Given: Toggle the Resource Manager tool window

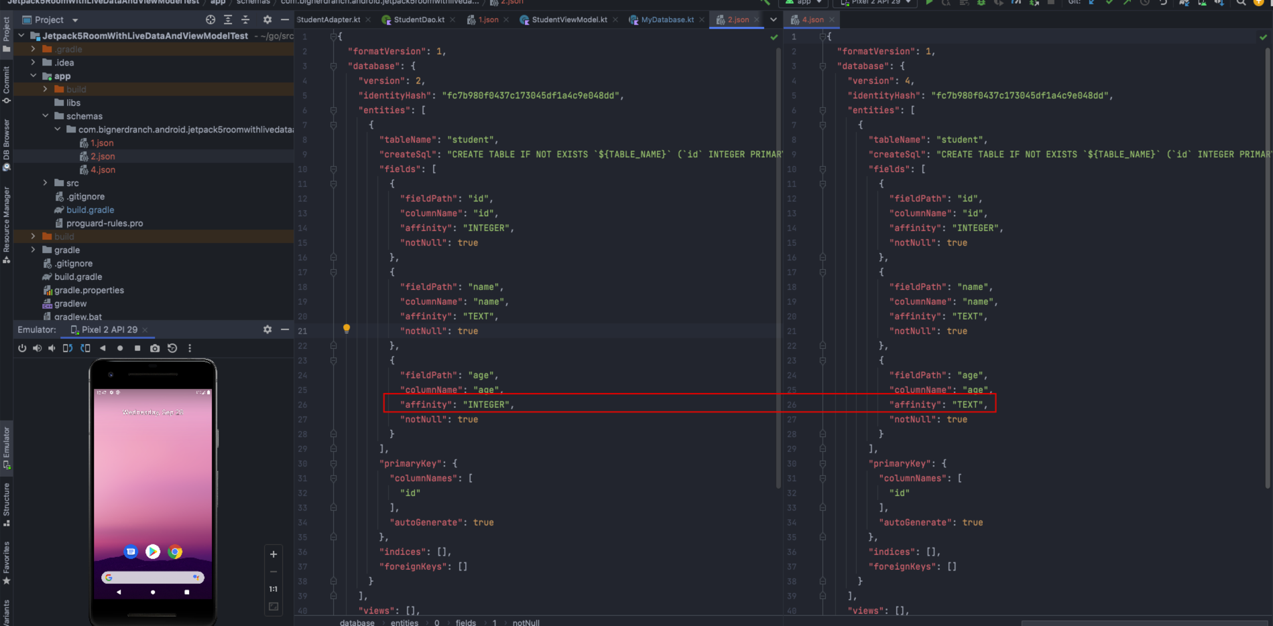Looking at the screenshot, I should pos(6,225).
